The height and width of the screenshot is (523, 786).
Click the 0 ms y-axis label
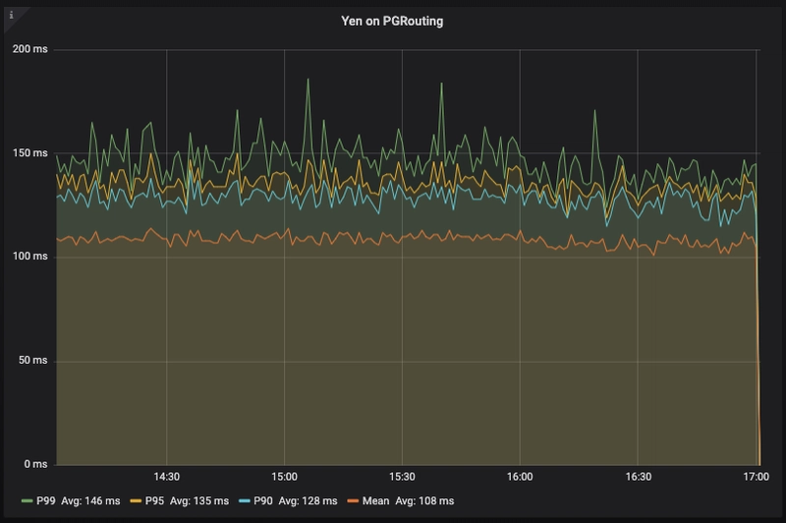(x=33, y=464)
